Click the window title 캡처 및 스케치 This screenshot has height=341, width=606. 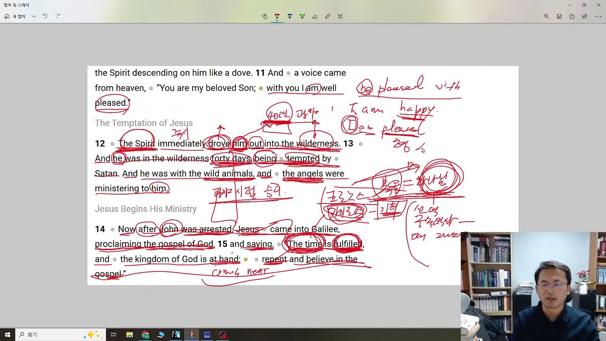coord(17,5)
